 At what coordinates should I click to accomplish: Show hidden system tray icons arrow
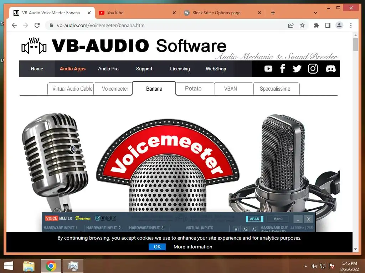coord(305,266)
